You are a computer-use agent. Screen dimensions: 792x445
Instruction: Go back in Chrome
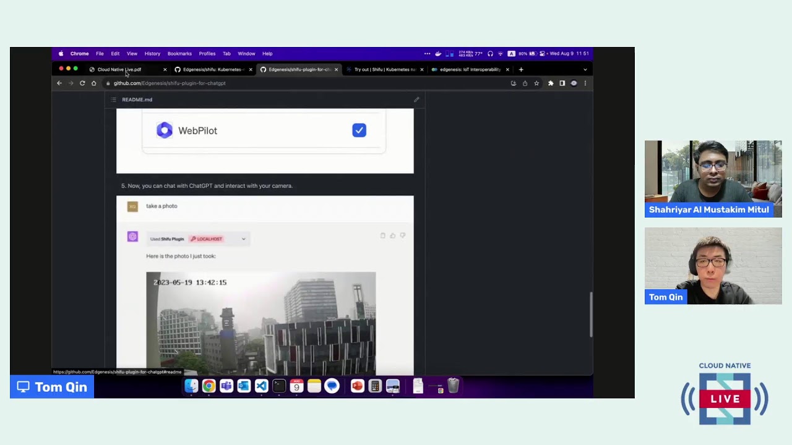coord(59,83)
